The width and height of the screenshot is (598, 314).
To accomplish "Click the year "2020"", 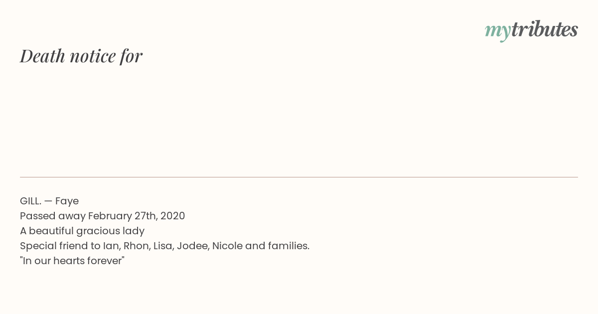I will pos(172,216).
